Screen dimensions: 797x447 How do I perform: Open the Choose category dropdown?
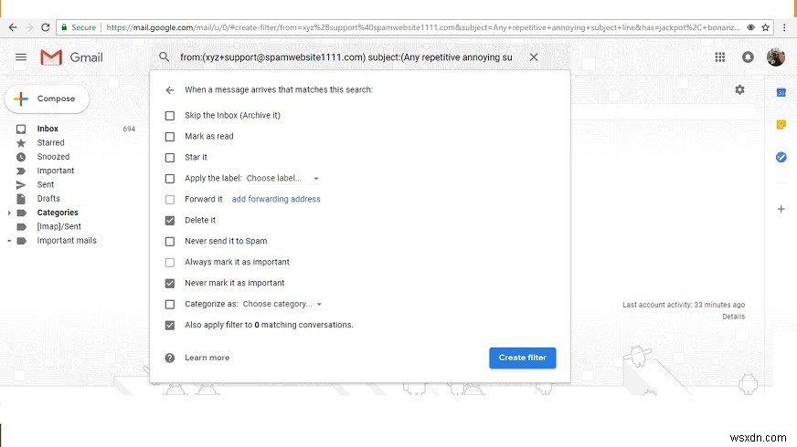point(282,304)
